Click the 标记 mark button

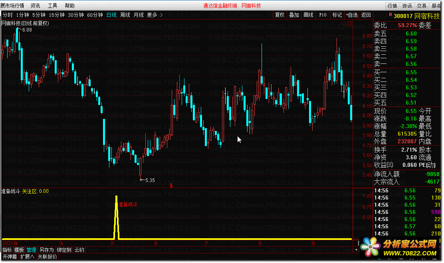click(337, 15)
